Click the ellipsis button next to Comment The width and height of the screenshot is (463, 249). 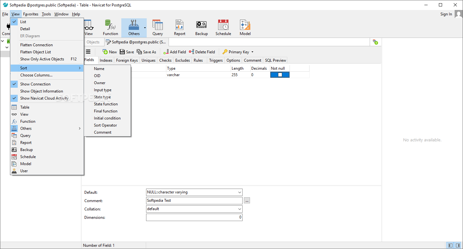(x=247, y=200)
